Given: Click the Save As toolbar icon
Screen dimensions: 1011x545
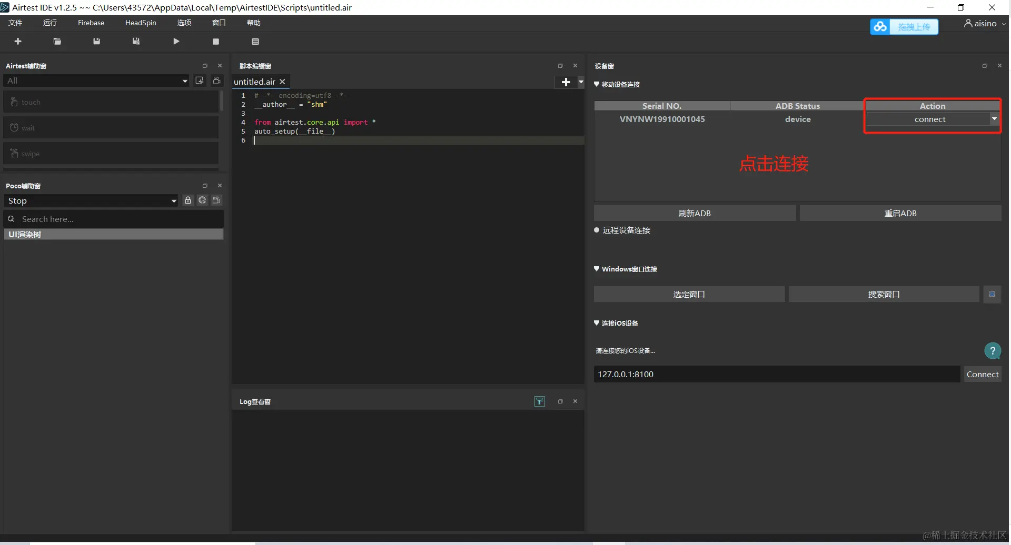Looking at the screenshot, I should click(136, 42).
